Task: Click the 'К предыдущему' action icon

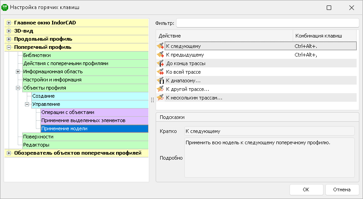Action: tap(160, 55)
